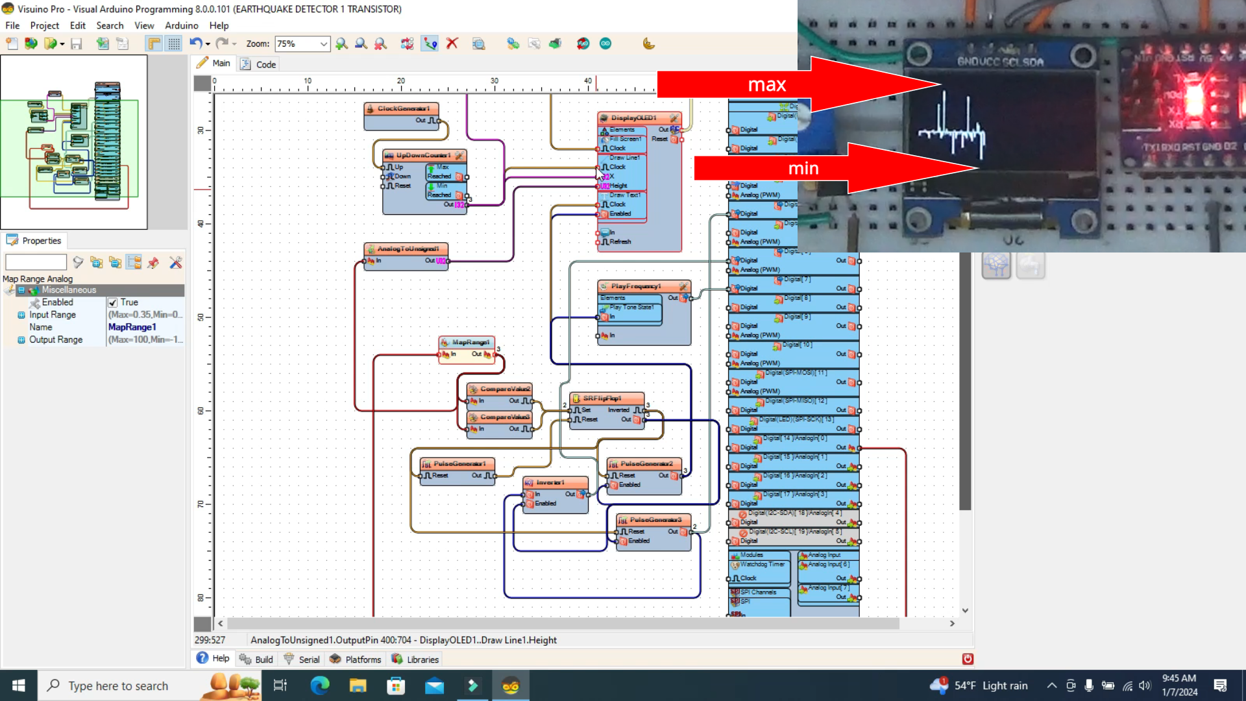Click the MapRange1 component header
Image resolution: width=1246 pixels, height=701 pixels.
click(467, 342)
